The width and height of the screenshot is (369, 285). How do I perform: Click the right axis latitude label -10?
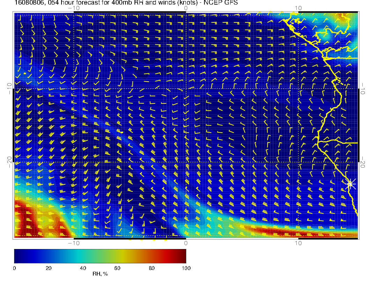pyautogui.click(x=362, y=88)
